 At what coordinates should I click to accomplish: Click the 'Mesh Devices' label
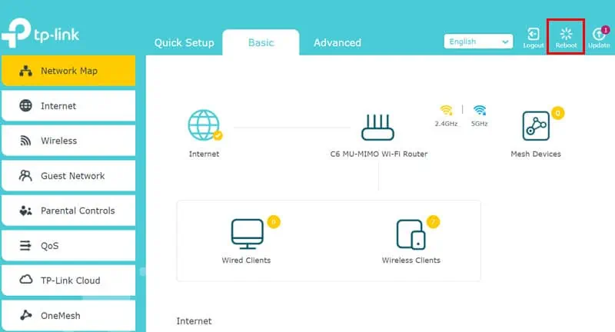click(x=536, y=154)
